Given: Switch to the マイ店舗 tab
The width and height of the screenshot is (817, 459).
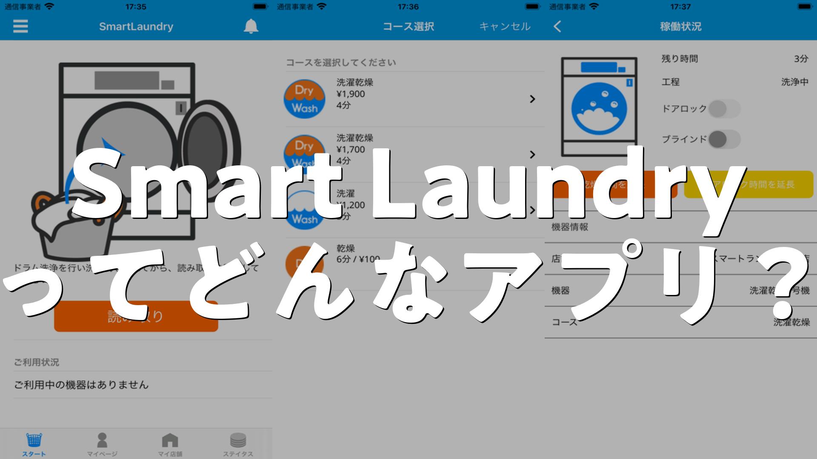Looking at the screenshot, I should coord(170,445).
